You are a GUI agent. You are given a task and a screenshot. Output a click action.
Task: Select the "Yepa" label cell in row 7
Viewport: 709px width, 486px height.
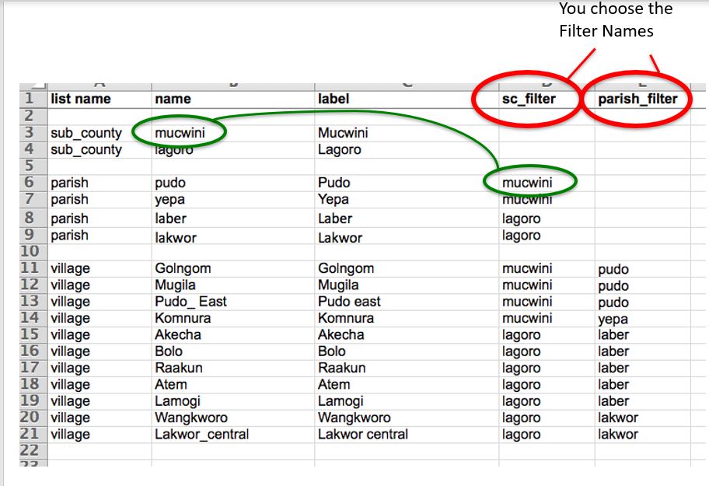[334, 199]
